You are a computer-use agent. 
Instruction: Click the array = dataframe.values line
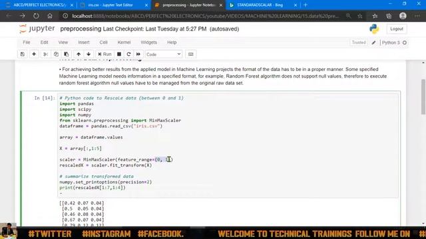click(91, 137)
